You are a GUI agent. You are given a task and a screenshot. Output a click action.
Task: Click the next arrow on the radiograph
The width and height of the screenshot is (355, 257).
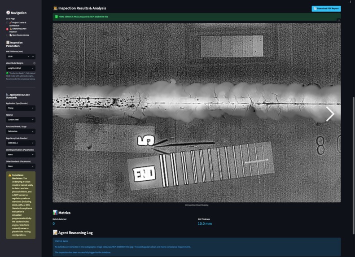[x=330, y=114]
